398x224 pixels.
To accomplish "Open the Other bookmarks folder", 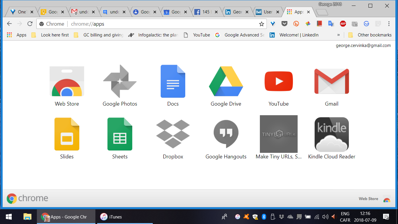I will 370,35.
